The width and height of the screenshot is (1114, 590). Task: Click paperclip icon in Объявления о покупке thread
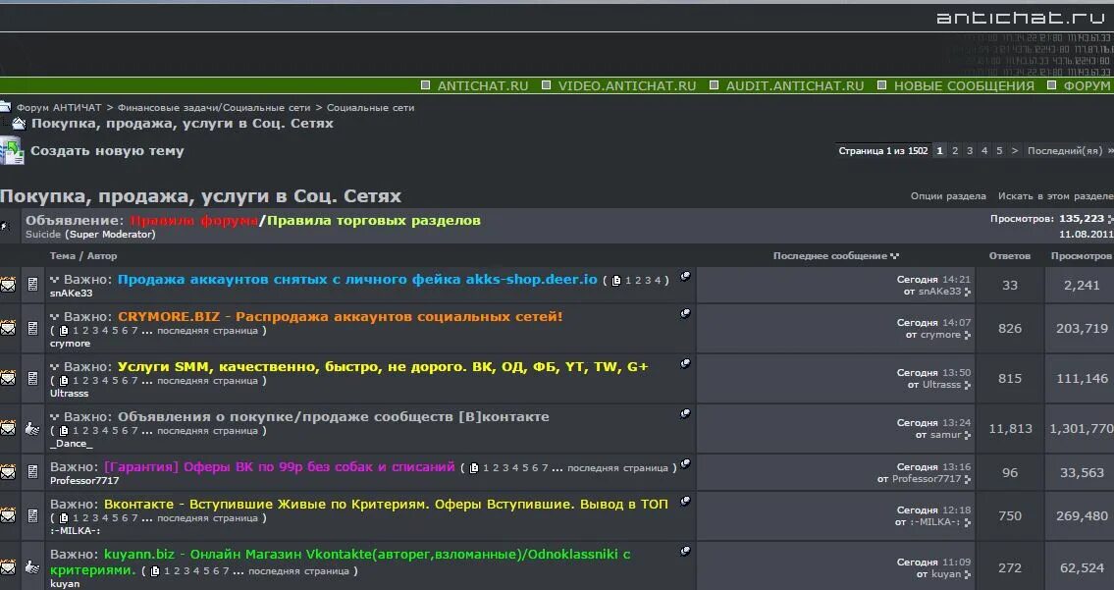[x=685, y=413]
